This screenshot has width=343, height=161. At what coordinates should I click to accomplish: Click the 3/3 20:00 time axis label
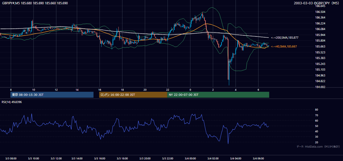click(x=145, y=158)
